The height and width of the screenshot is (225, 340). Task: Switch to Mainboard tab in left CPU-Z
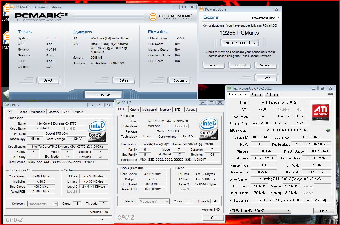point(38,112)
